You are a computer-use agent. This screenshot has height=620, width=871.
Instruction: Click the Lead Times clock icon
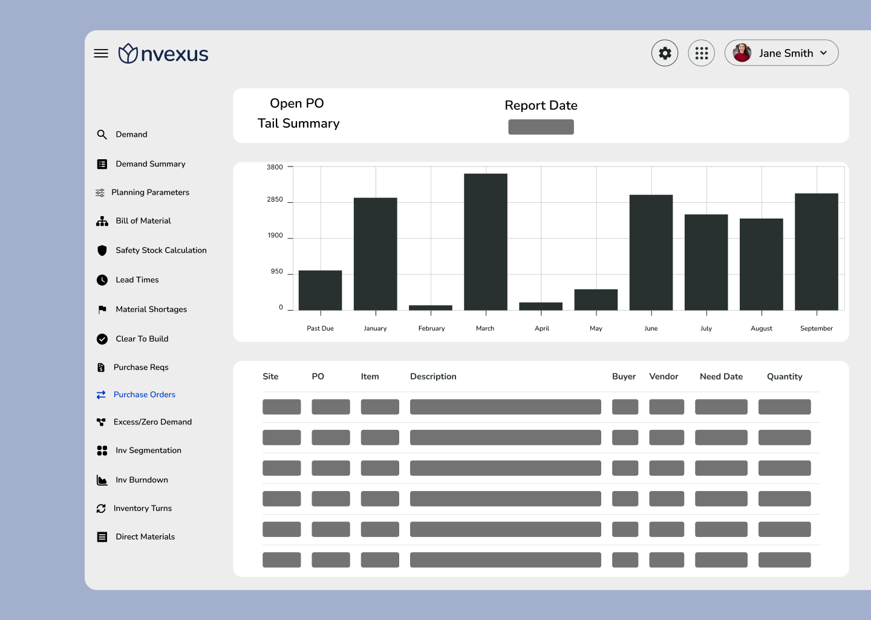pyautogui.click(x=102, y=280)
